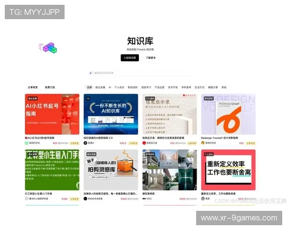This screenshot has width=287, height=230.
Task: Open the architecture photo collage thumbnail
Action: click(x=170, y=170)
